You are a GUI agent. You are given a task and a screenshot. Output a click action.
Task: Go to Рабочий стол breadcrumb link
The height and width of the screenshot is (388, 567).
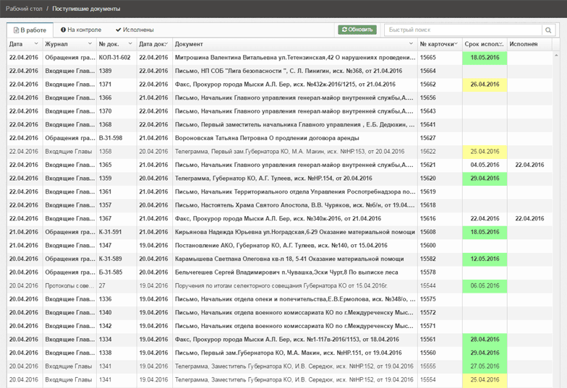tap(24, 9)
